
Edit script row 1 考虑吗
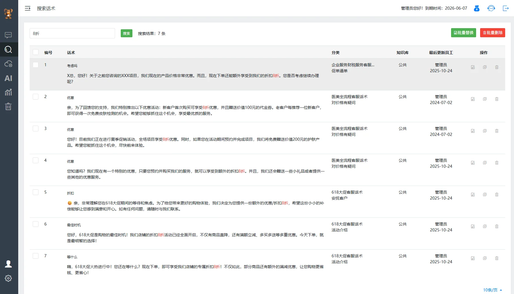coord(473,67)
